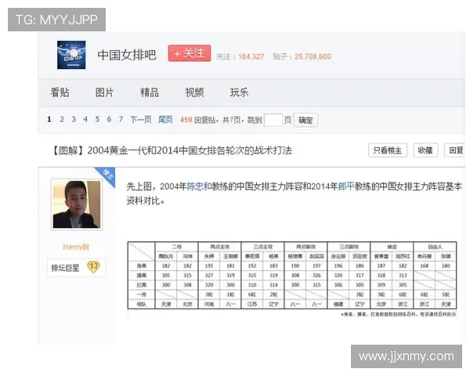Go to page 3 of the thread
The height and width of the screenshot is (376, 470).
point(74,119)
